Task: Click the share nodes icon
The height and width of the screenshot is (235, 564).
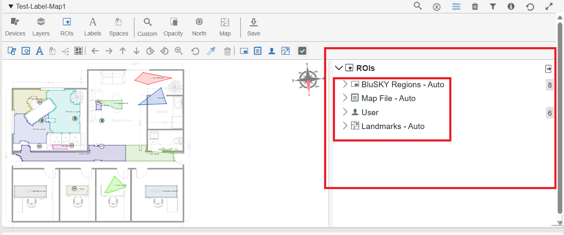Action: [65, 51]
